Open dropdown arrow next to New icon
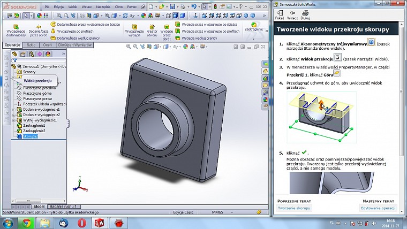 tap(156, 7)
